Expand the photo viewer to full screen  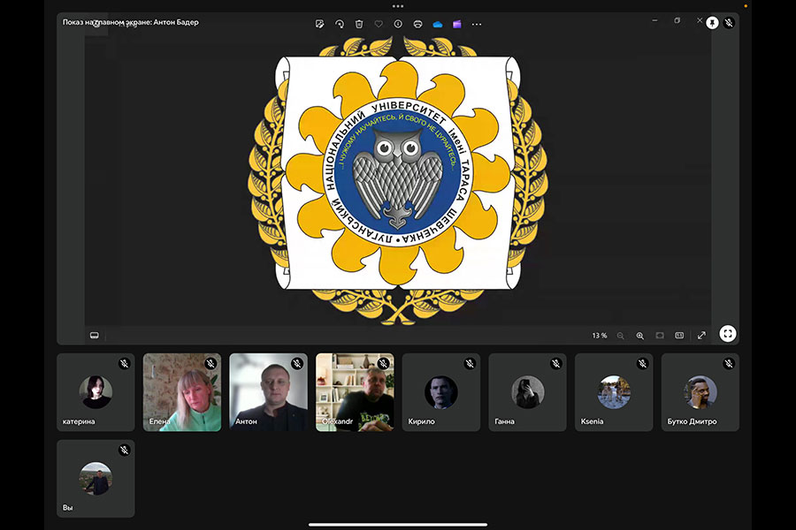(701, 336)
